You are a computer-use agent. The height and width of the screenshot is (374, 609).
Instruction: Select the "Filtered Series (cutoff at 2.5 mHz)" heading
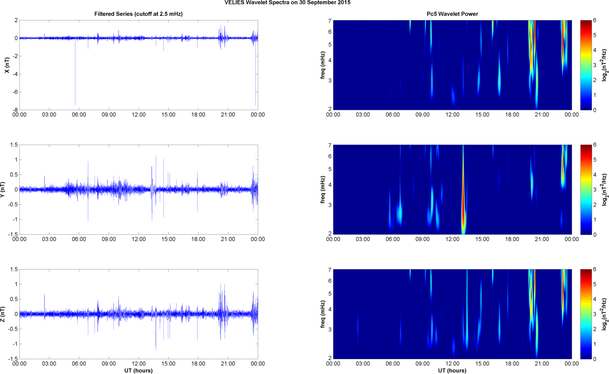pos(138,14)
